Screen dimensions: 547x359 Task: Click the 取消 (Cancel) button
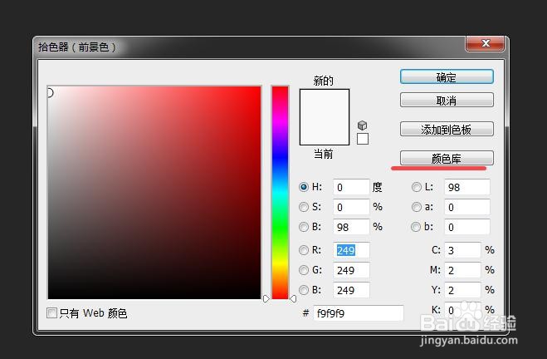click(447, 101)
